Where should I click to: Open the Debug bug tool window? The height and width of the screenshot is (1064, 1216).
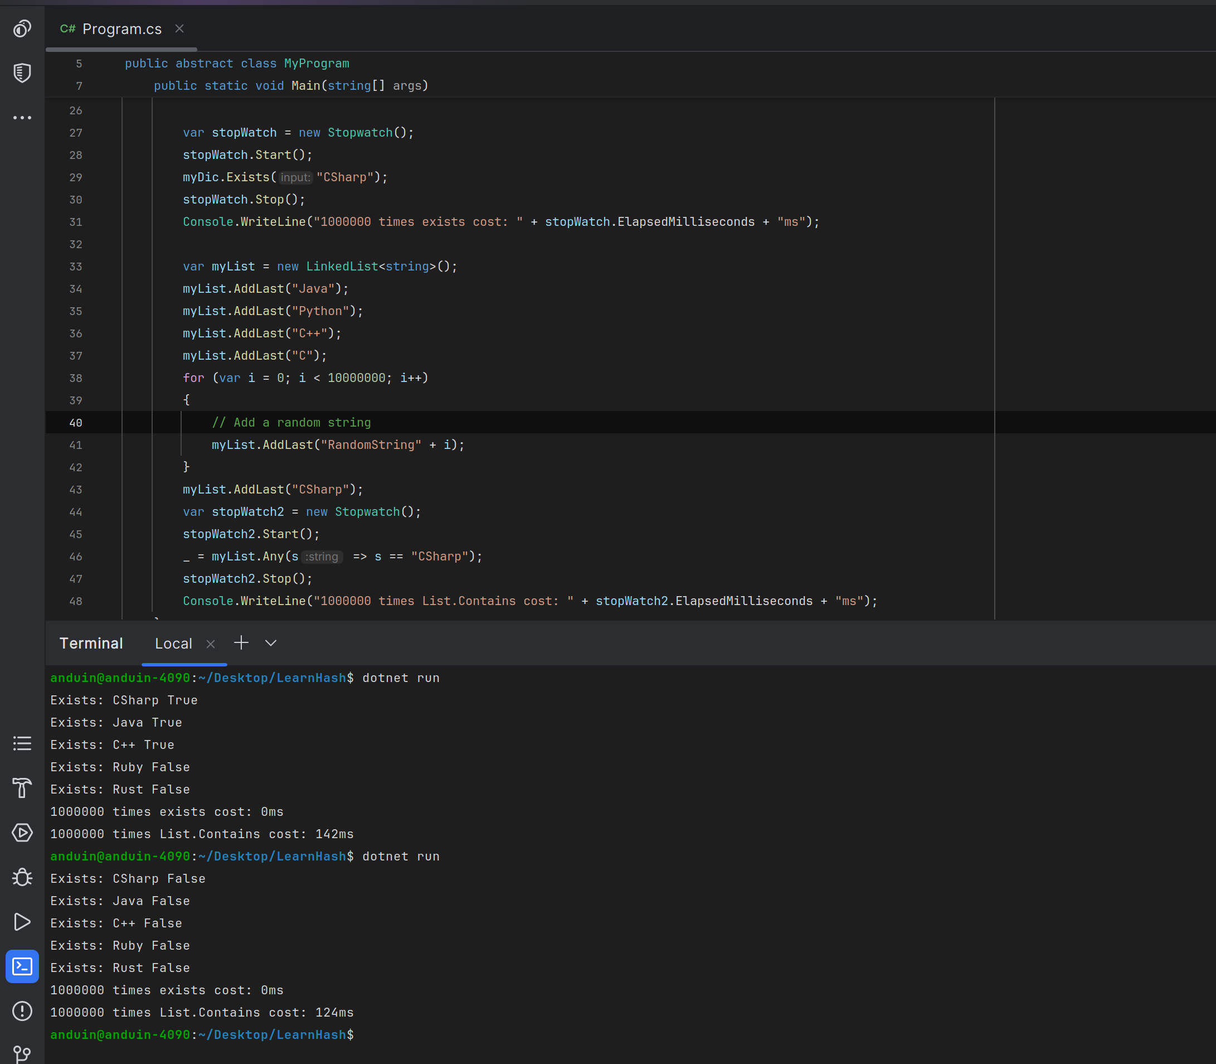22,877
